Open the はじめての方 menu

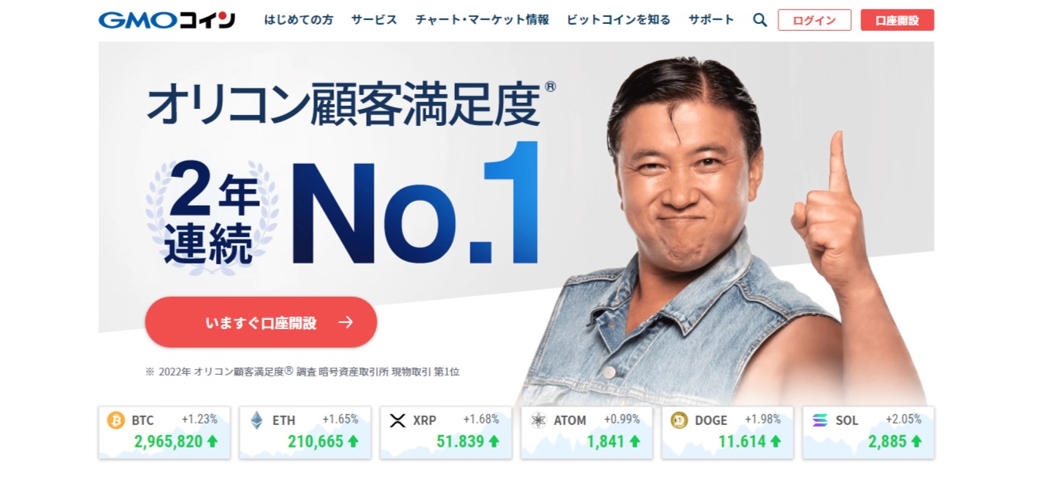pyautogui.click(x=299, y=20)
